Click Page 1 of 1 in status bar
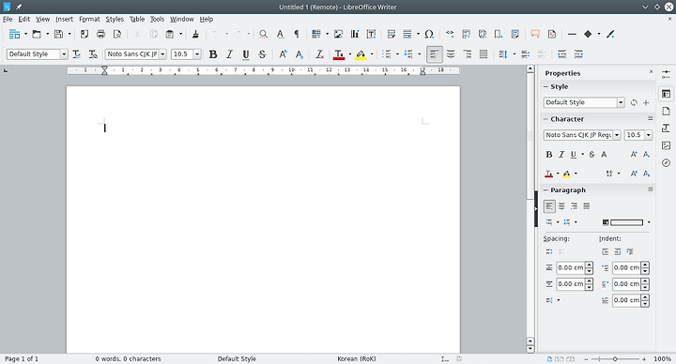The width and height of the screenshot is (676, 364). coord(22,358)
